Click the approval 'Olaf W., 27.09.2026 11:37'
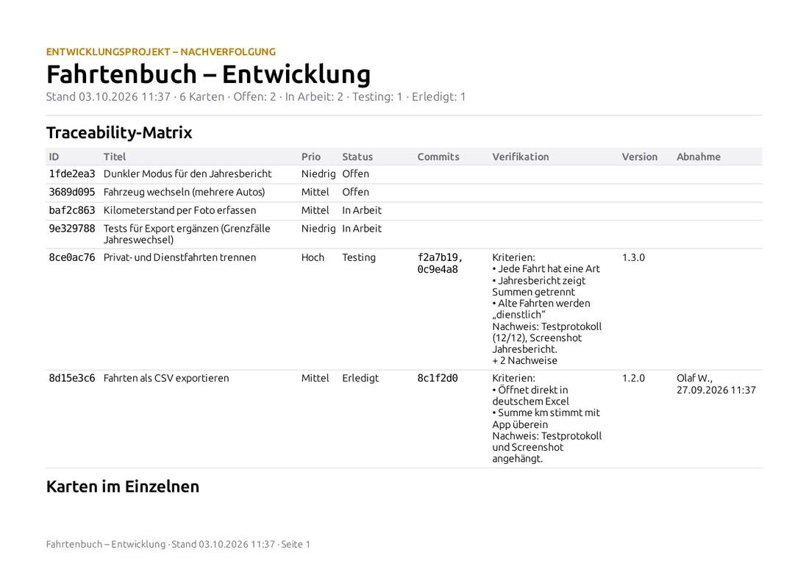The width and height of the screenshot is (809, 572). click(x=716, y=384)
